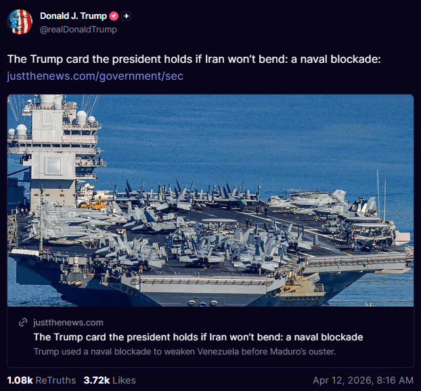This screenshot has width=421, height=391.
Task: Click the word Likes under the post
Action: click(x=125, y=380)
